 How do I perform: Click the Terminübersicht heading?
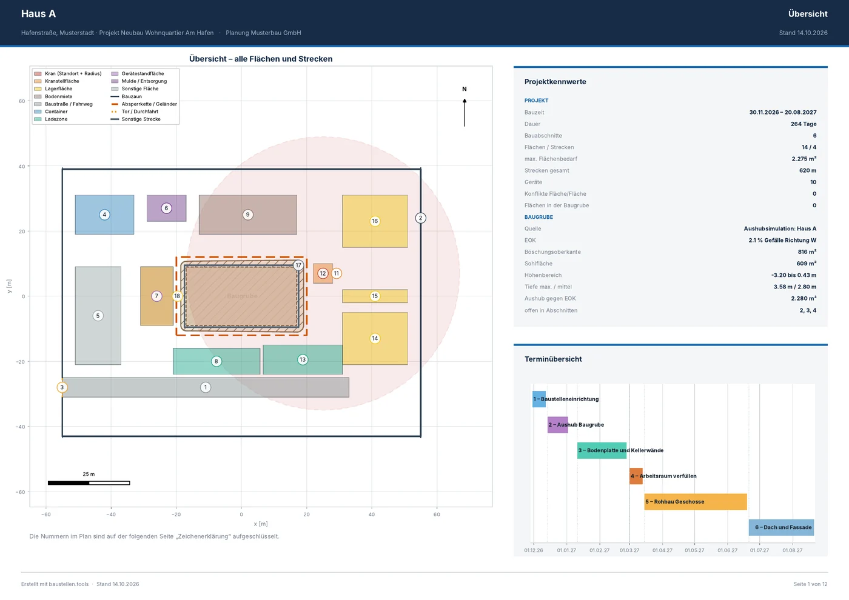[x=553, y=359]
